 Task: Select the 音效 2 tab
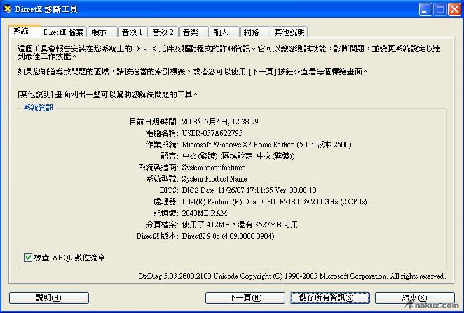[163, 32]
